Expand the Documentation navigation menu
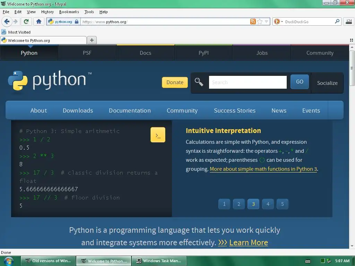Viewport: 355px width, 266px height. tap(130, 110)
